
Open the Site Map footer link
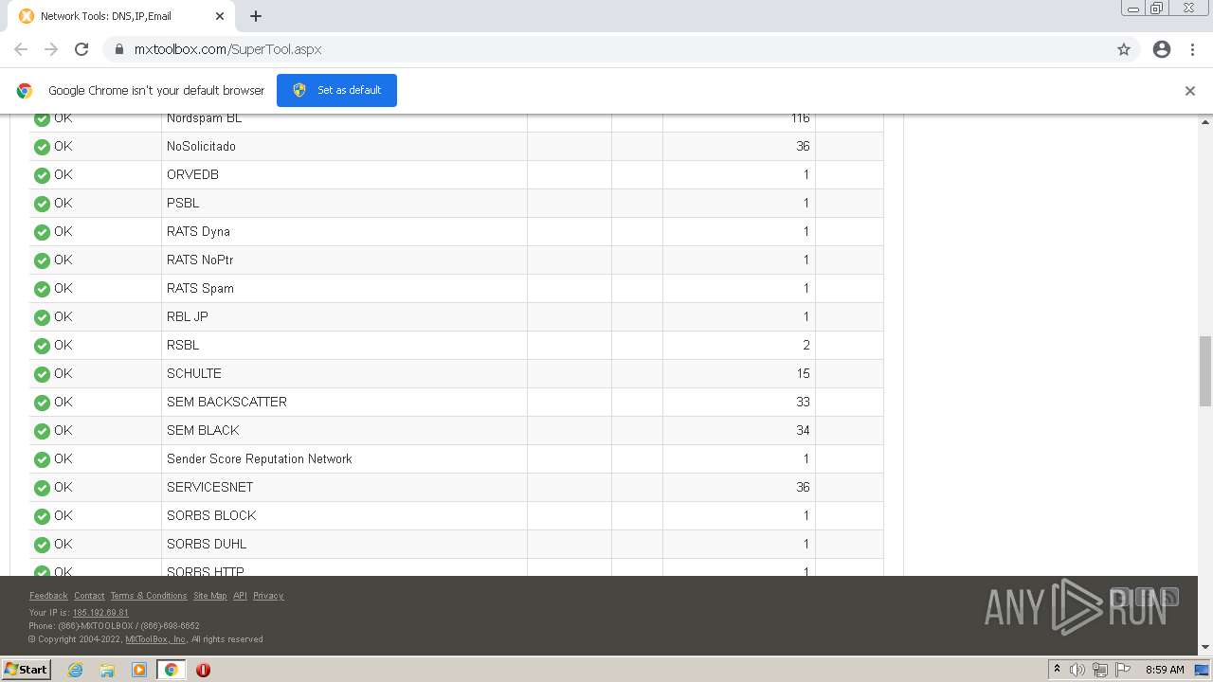210,596
